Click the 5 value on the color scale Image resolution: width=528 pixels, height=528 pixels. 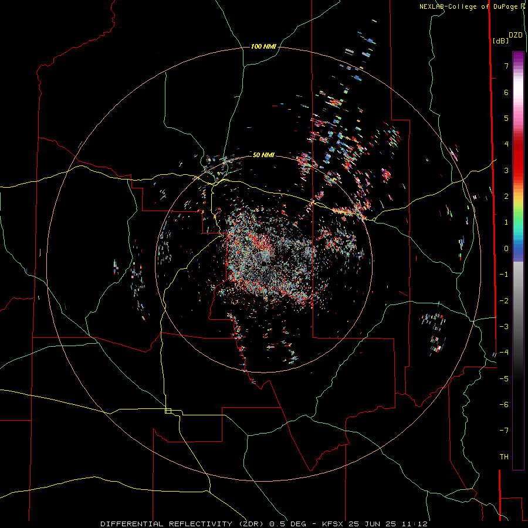click(x=506, y=118)
